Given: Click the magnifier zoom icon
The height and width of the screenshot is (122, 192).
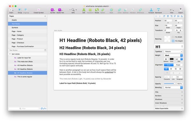Looking at the screenshot, I should tap(73, 10).
